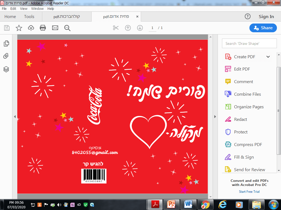
Task: Email the PDF using the envelope icon
Action: point(55,28)
